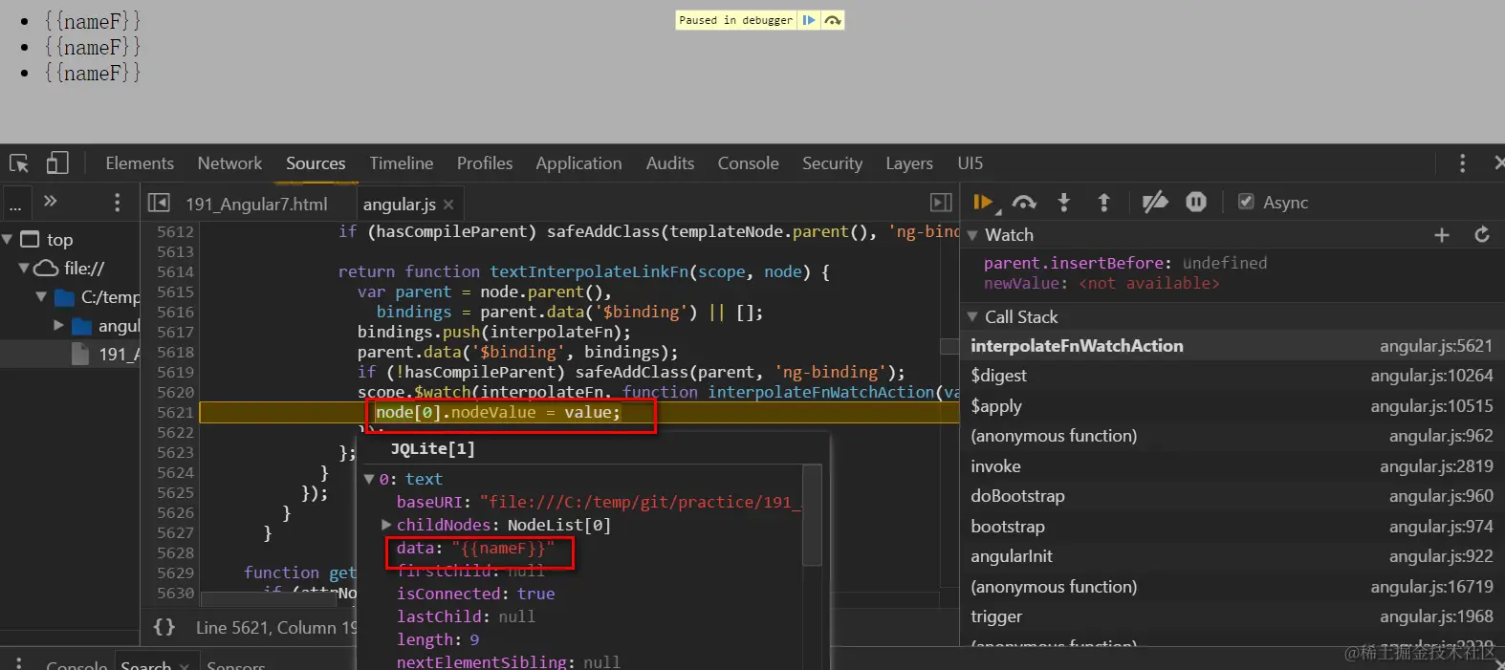Select the trigger call stack frame
The width and height of the screenshot is (1505, 670).
1232,616
